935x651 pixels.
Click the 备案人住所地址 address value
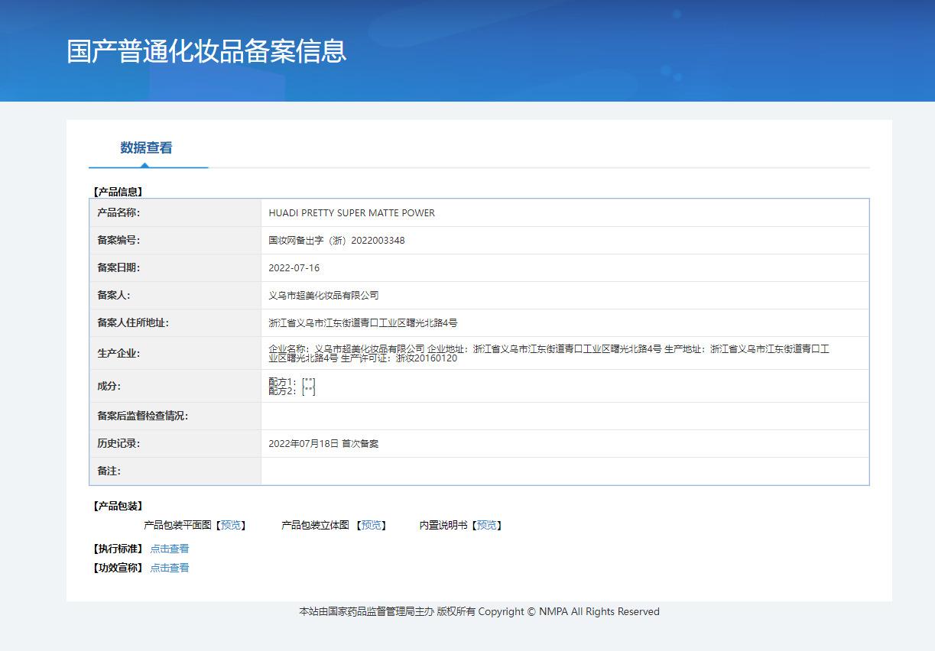point(363,323)
